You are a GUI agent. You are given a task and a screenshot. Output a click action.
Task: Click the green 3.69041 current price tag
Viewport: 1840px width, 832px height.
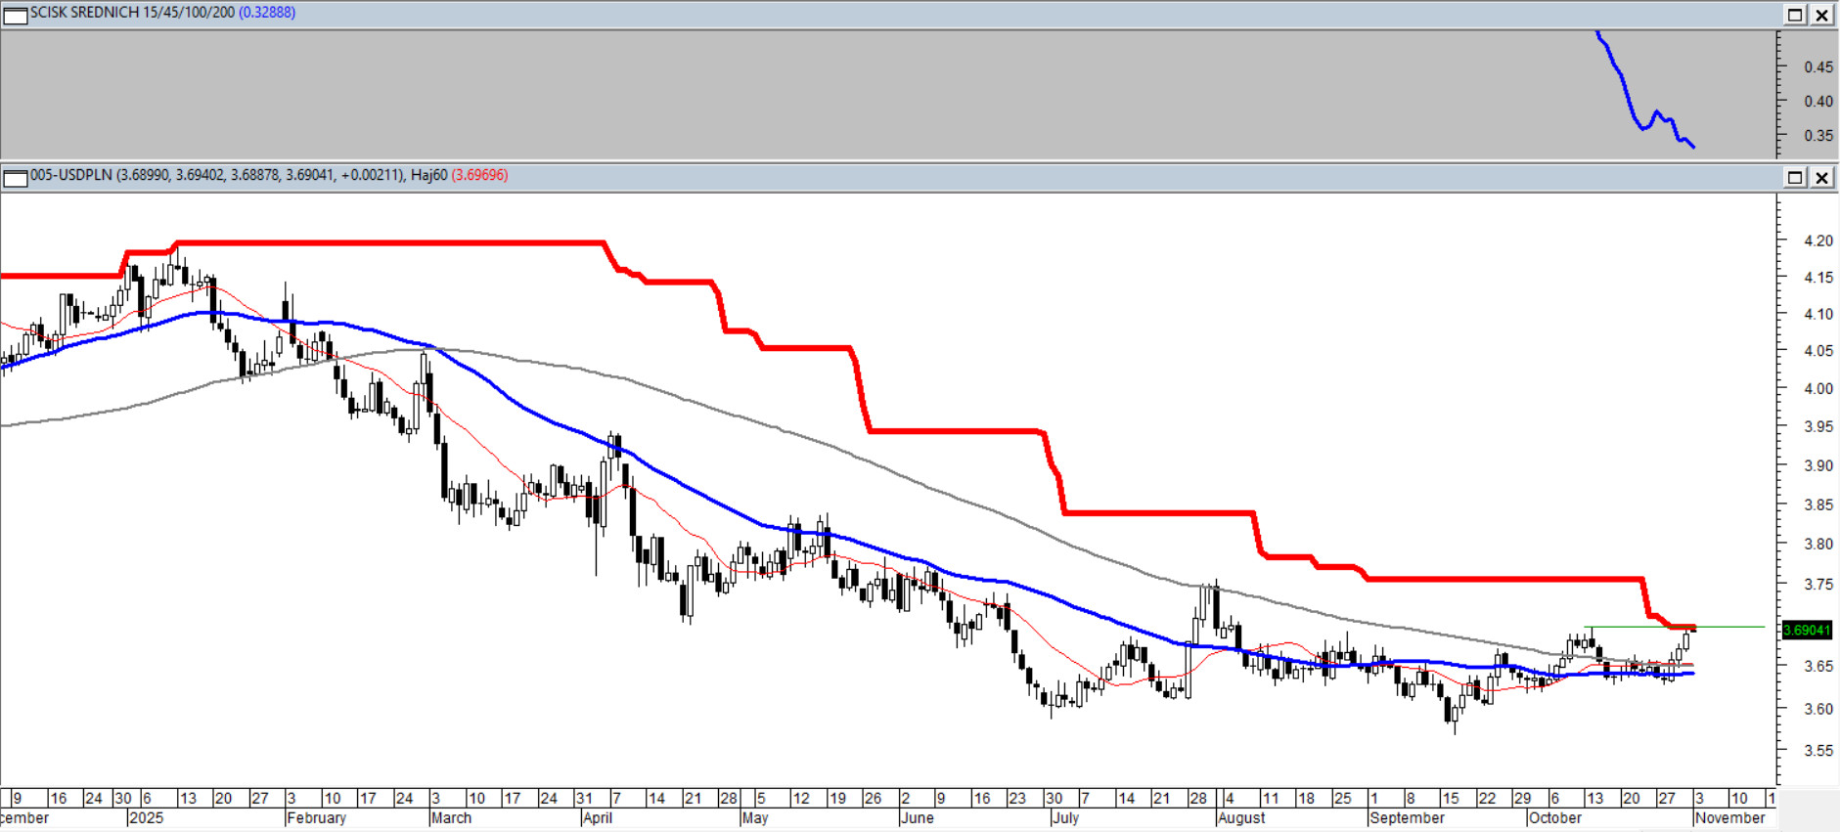point(1806,630)
